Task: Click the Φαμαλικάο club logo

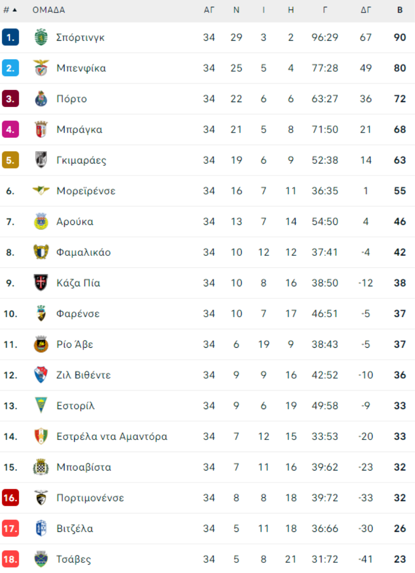Action: click(41, 252)
